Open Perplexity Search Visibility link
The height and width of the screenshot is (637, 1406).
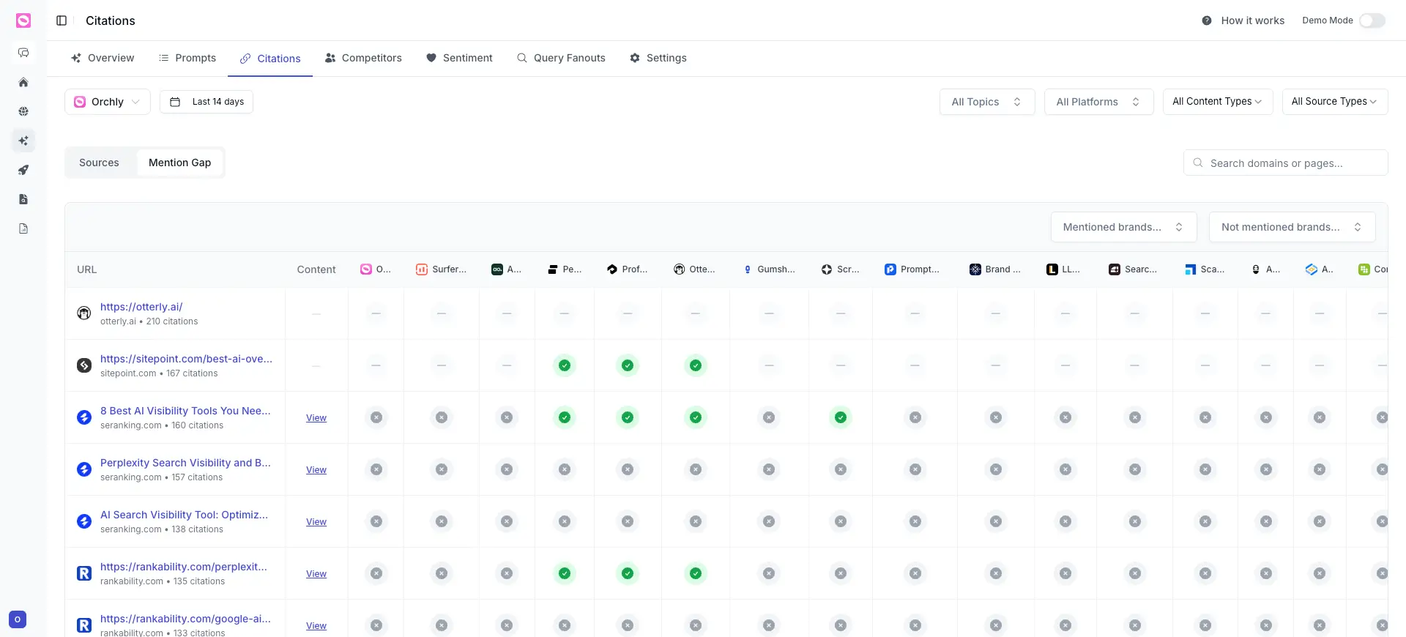pyautogui.click(x=185, y=463)
